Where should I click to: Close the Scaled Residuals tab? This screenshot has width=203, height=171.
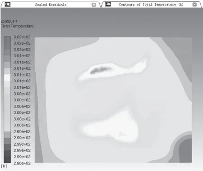(x=94, y=5)
